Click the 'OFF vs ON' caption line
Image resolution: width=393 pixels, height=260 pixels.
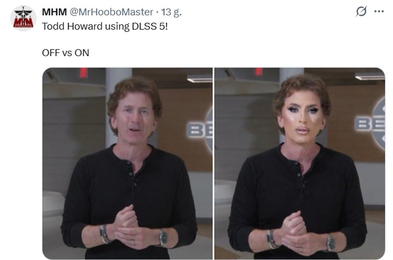coord(65,53)
